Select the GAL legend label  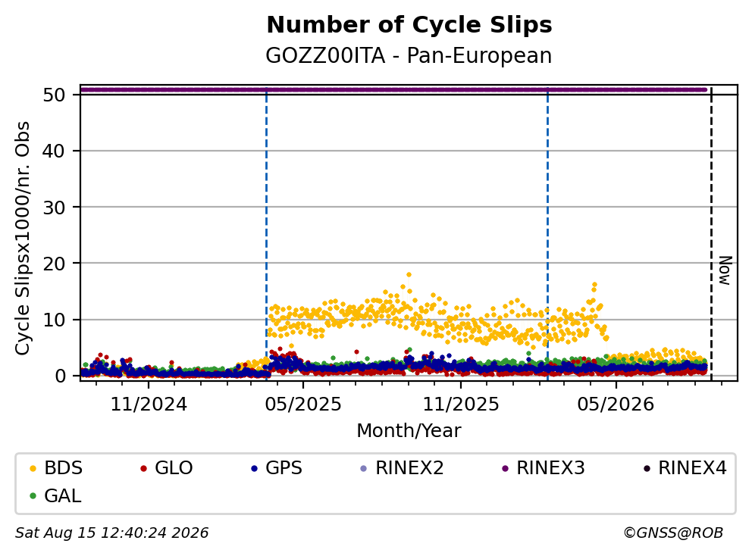click(x=63, y=495)
